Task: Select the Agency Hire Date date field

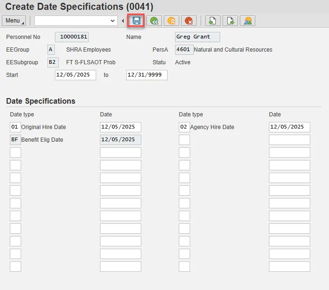Action: pos(289,127)
